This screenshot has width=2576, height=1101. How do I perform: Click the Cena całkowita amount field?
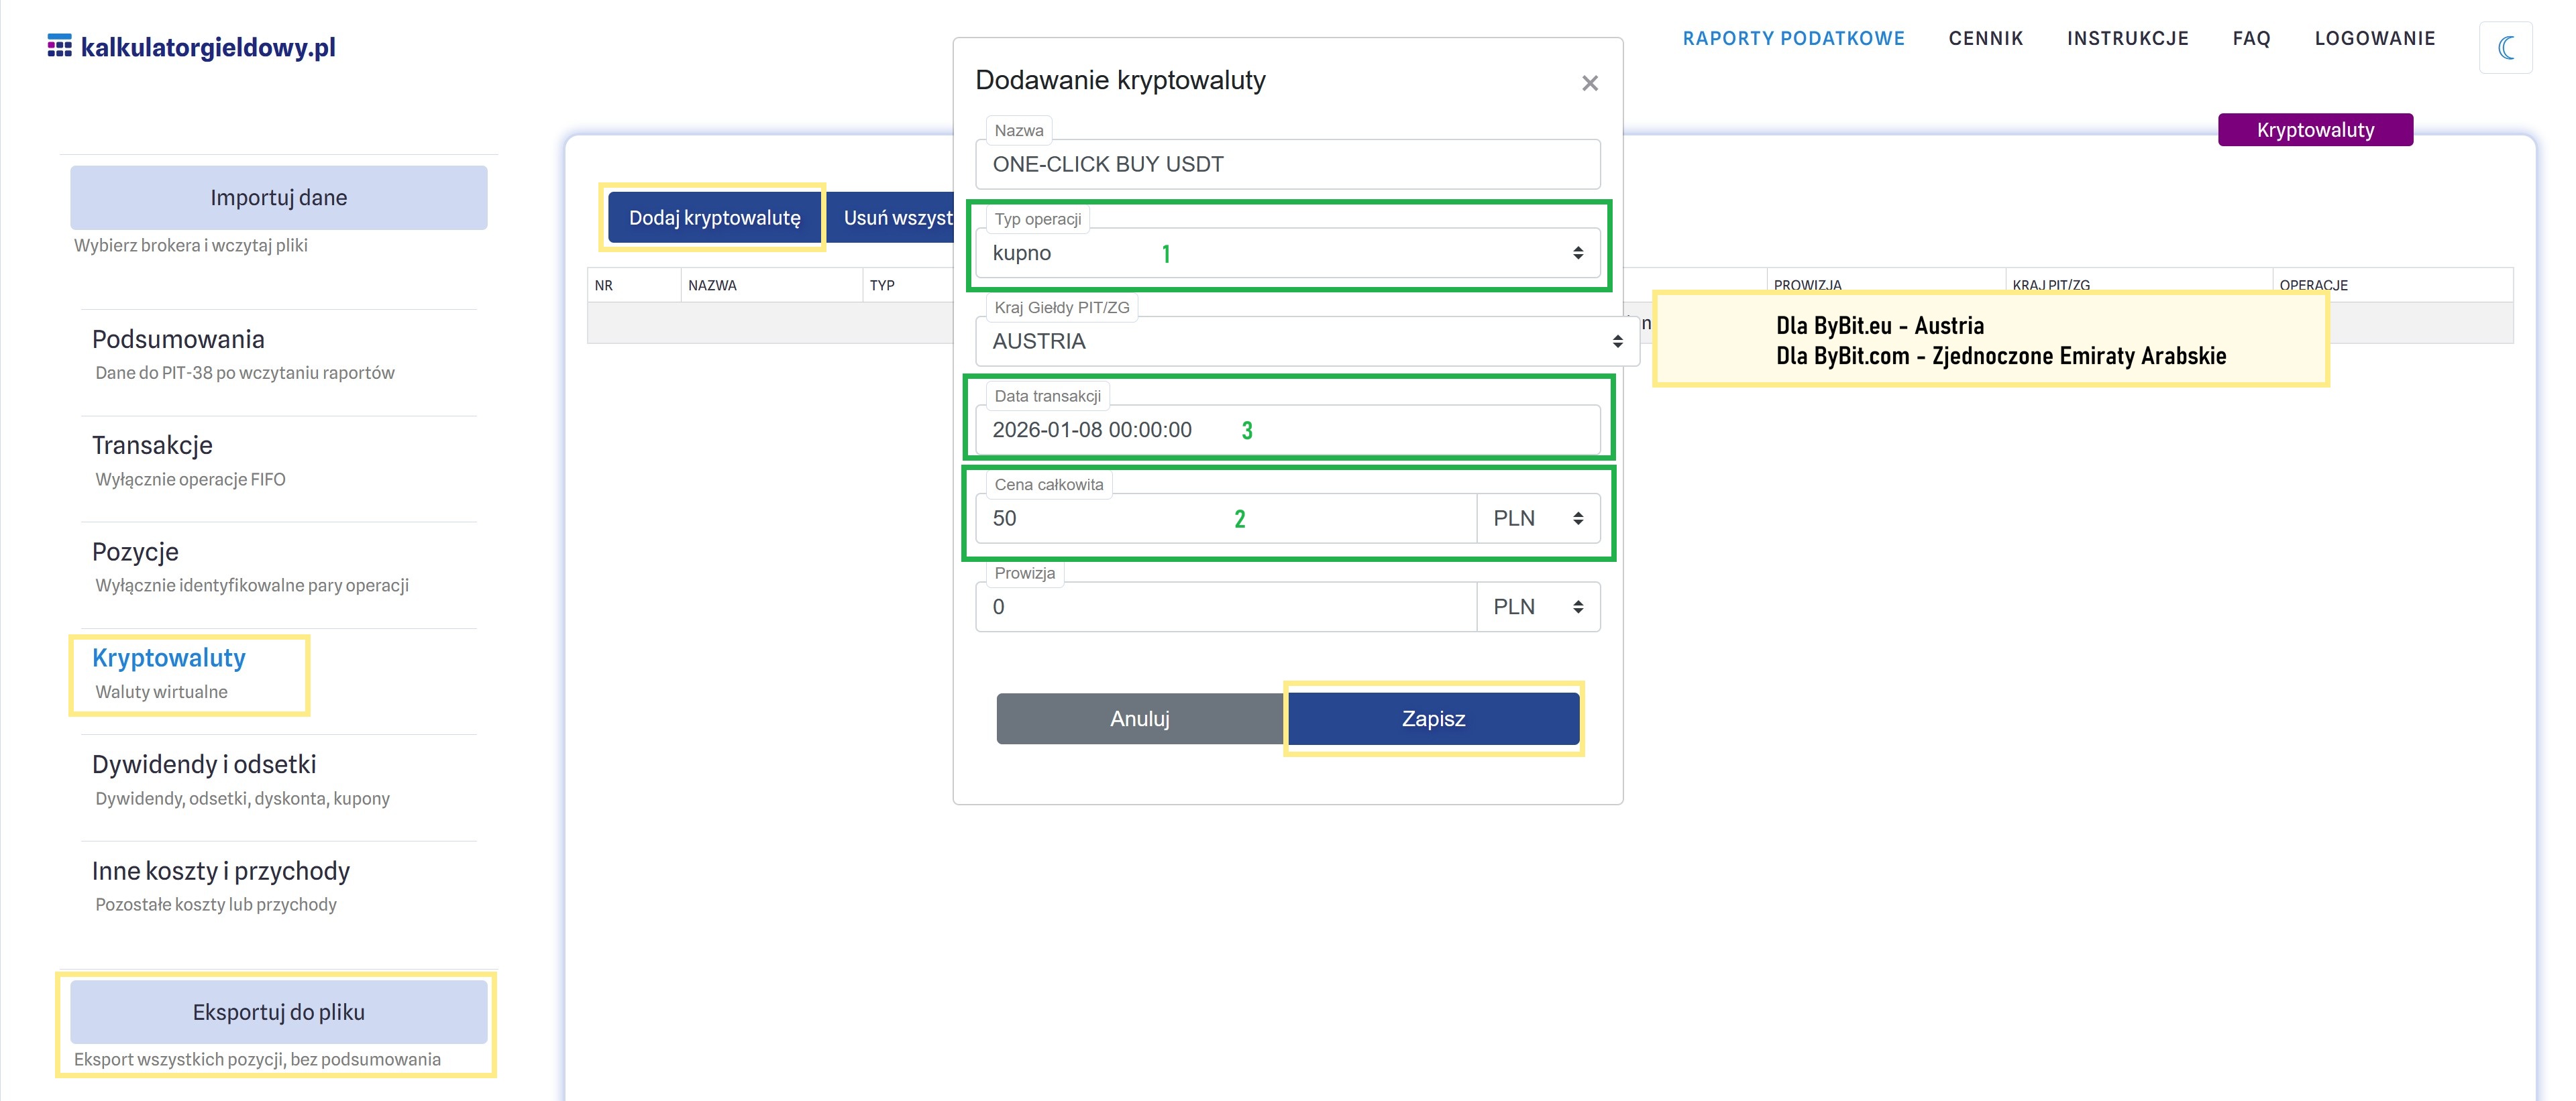coord(1225,518)
